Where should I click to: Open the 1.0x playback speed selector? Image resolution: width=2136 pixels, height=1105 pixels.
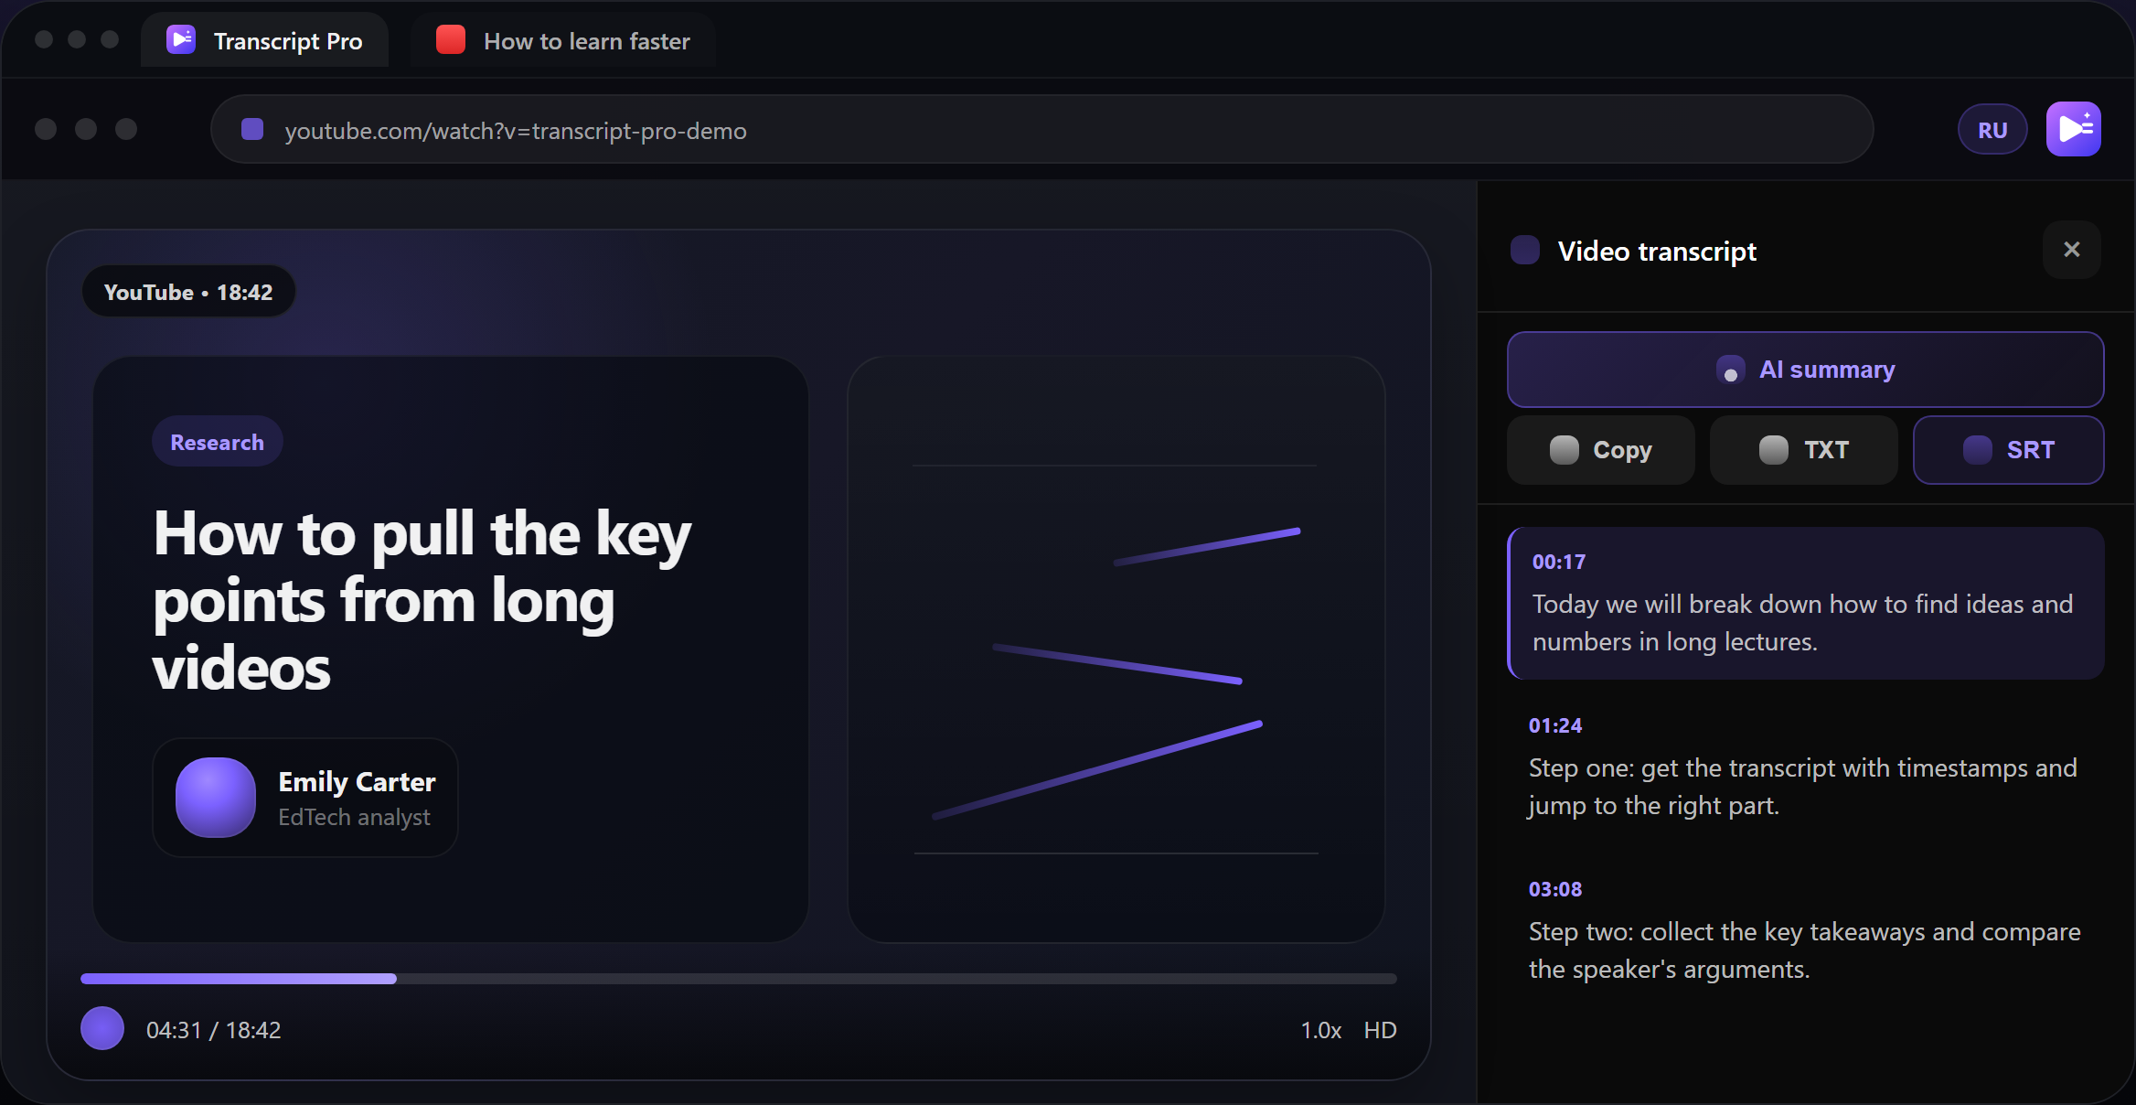[1319, 1030]
